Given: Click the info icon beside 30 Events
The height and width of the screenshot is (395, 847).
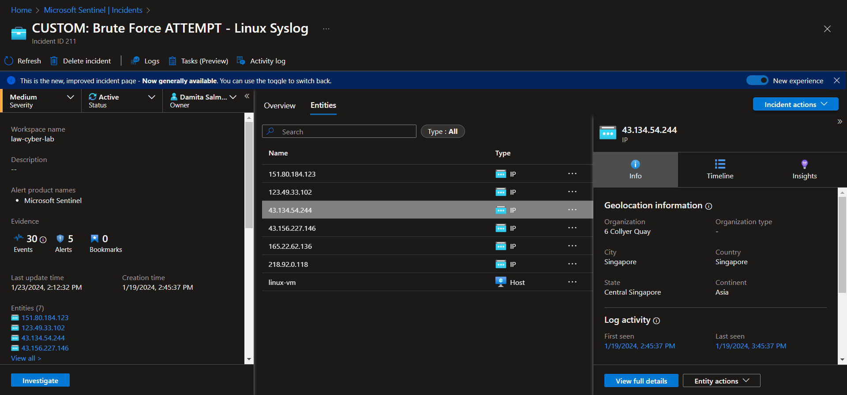Looking at the screenshot, I should pos(43,240).
